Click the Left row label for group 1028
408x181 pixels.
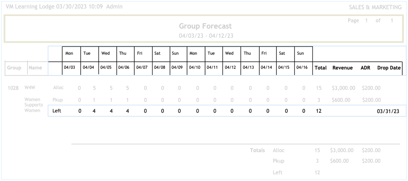(57, 111)
